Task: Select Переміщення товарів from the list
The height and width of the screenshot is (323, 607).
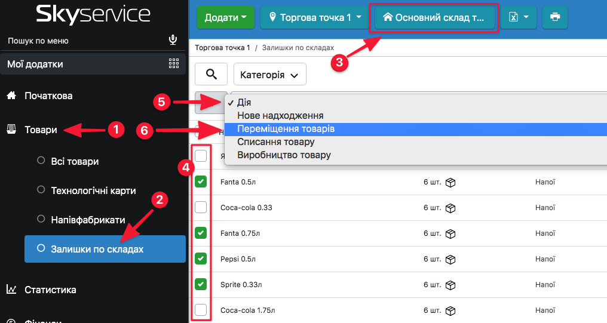Action: (286, 129)
